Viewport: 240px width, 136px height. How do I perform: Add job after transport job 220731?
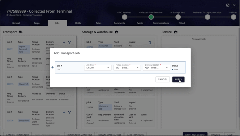pos(64,42)
